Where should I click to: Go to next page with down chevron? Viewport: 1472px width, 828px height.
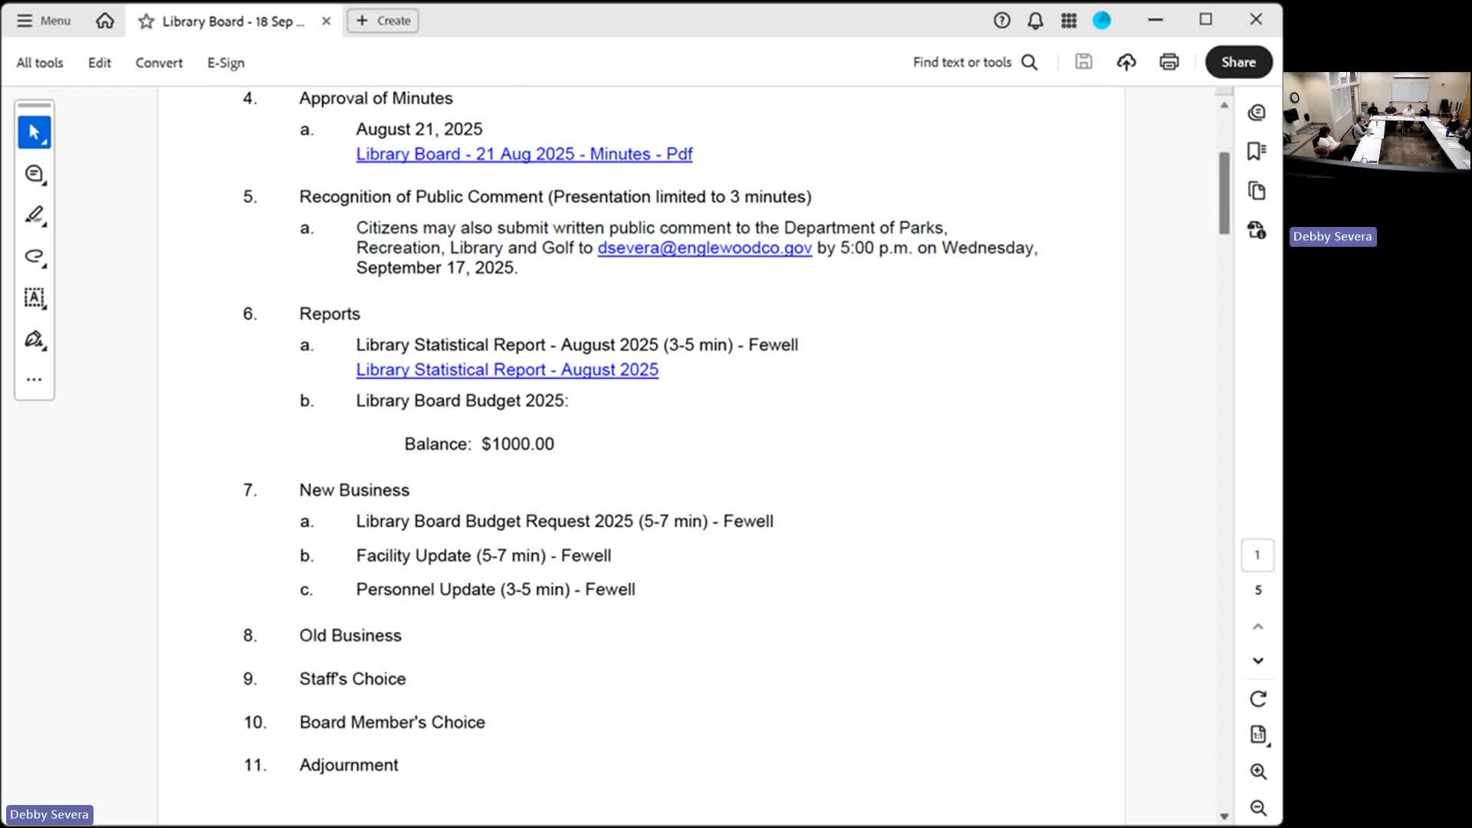click(1257, 661)
